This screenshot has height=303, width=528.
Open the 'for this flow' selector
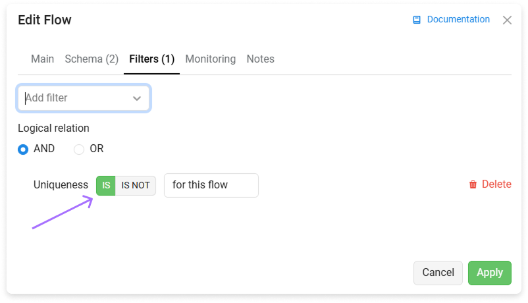pos(211,185)
